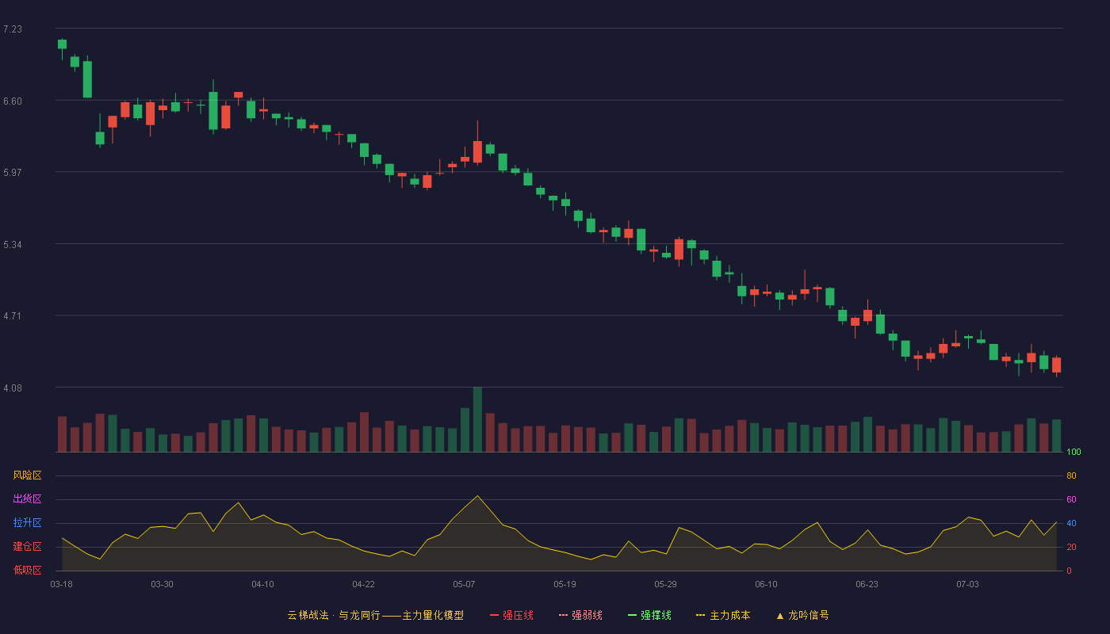Toggle the 主力成本 legend item
Image resolution: width=1110 pixels, height=634 pixels.
point(723,615)
